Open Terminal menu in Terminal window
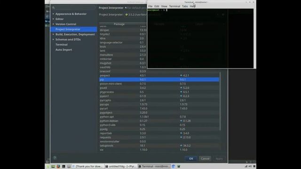The height and width of the screenshot is (169, 301). click(x=174, y=6)
